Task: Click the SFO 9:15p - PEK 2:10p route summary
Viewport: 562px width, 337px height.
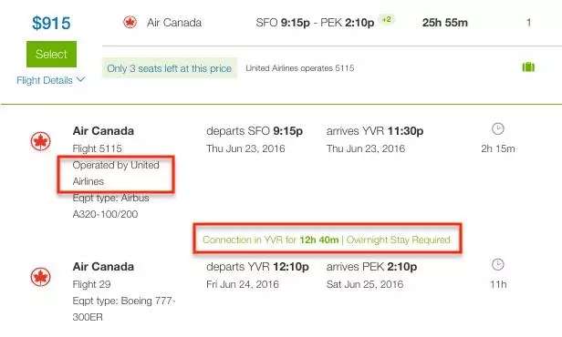Action: (x=315, y=23)
